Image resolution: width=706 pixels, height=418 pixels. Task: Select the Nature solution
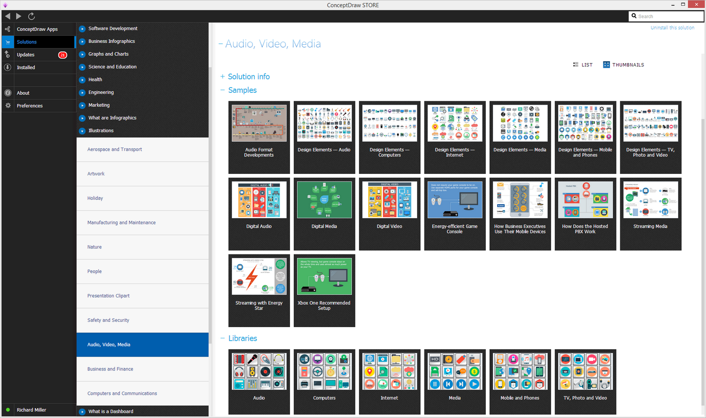143,247
